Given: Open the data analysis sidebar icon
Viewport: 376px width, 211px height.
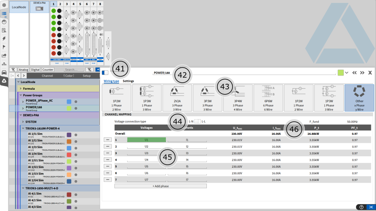Looking at the screenshot, I should [4, 30].
